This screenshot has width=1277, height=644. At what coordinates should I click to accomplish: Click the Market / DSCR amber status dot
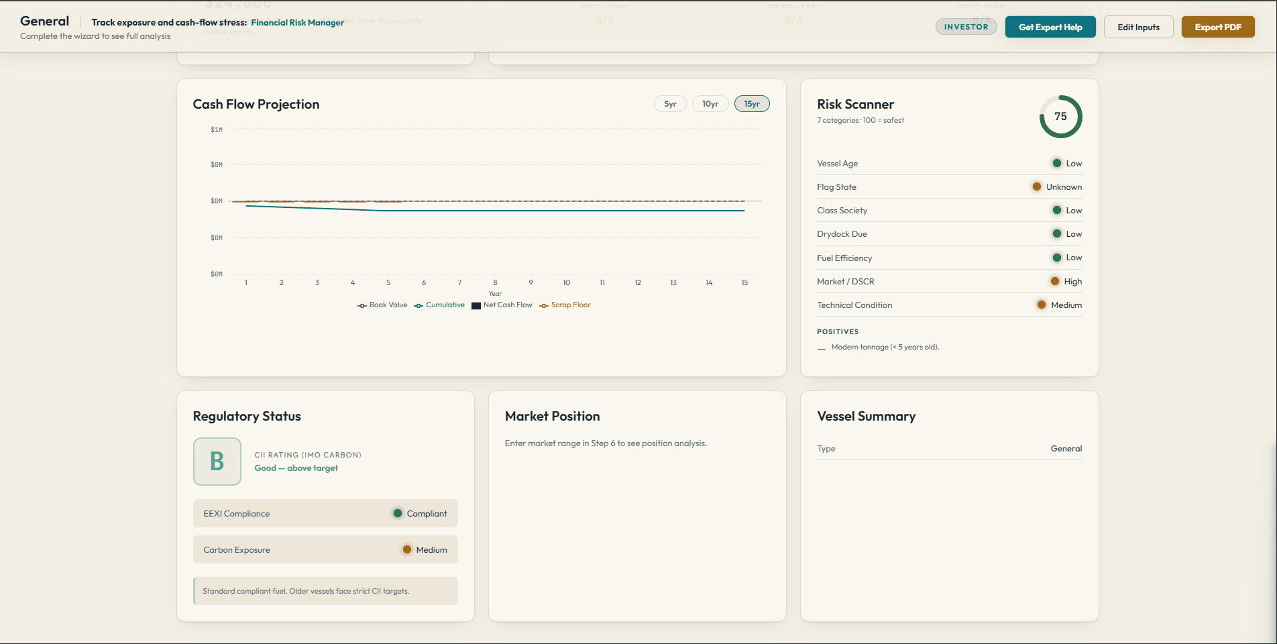tap(1055, 281)
